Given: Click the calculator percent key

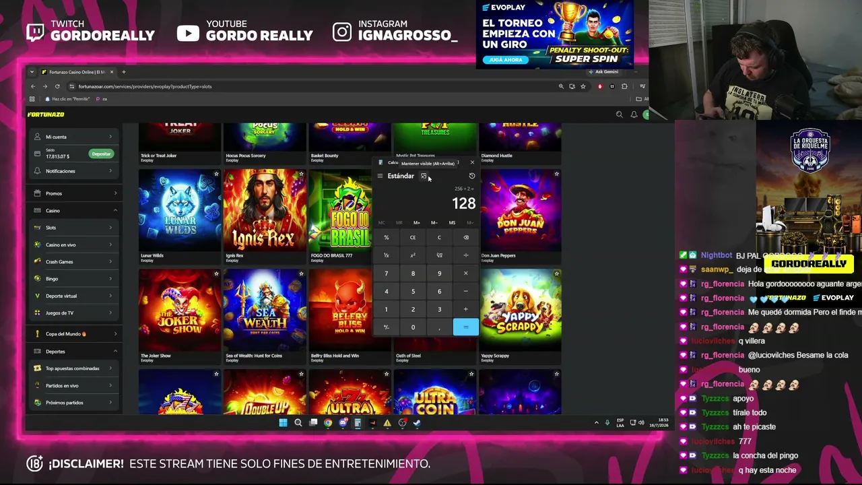Looking at the screenshot, I should pos(387,237).
